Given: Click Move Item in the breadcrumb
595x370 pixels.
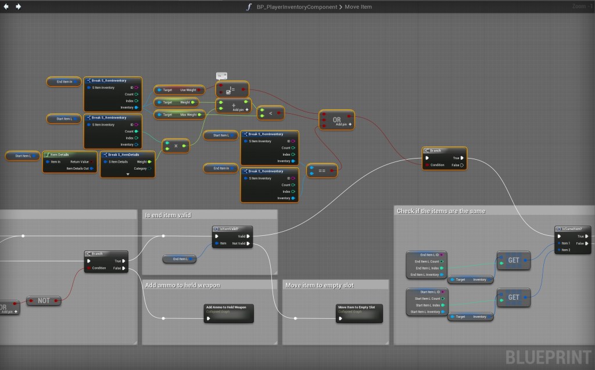Looking at the screenshot, I should 357,7.
